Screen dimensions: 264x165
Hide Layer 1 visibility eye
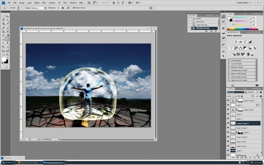click(x=228, y=150)
